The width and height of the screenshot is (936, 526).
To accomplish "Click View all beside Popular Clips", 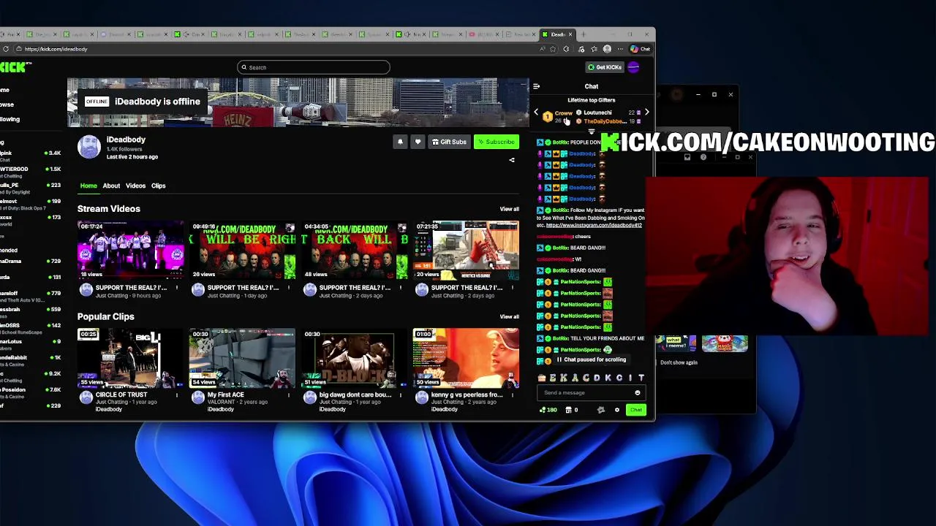I will click(510, 316).
